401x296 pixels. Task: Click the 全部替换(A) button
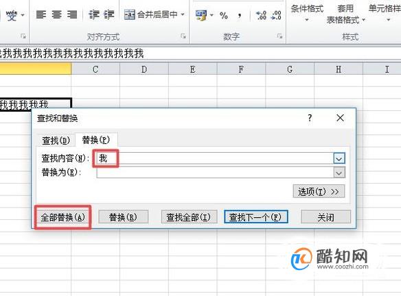63,217
